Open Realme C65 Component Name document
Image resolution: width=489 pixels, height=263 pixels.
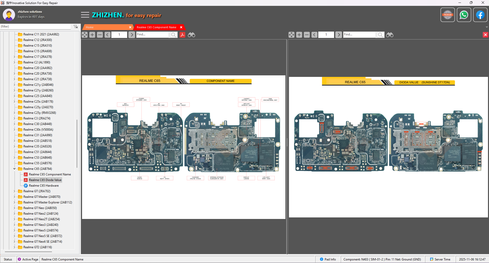point(50,174)
